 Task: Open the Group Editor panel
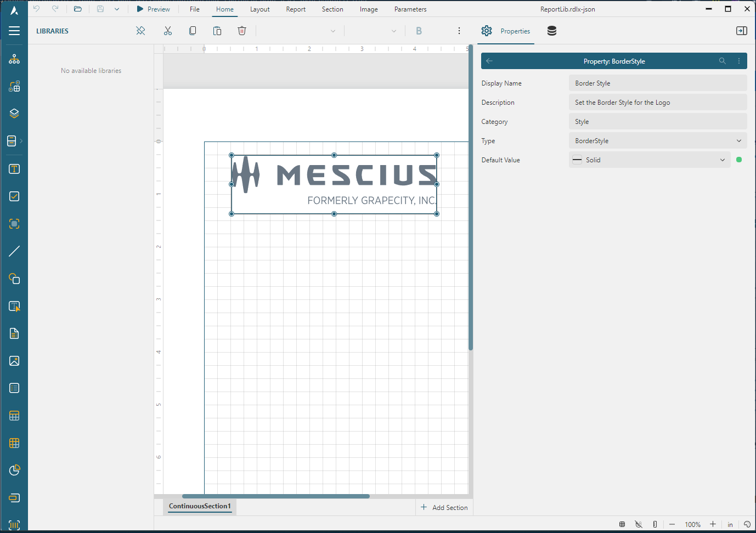point(14,87)
